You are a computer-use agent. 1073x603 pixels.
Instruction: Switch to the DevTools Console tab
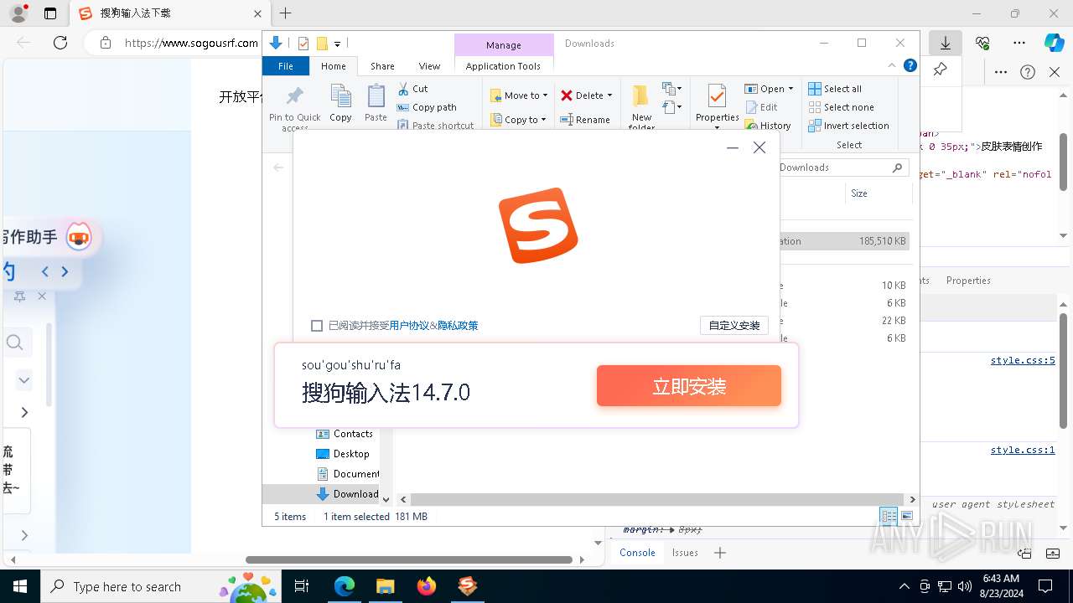pos(637,553)
